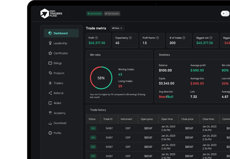Open Billings using the card icon
This screenshot has height=159, width=230.
(x=50, y=63)
